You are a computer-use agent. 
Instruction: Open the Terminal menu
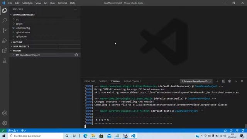(x=62, y=3)
